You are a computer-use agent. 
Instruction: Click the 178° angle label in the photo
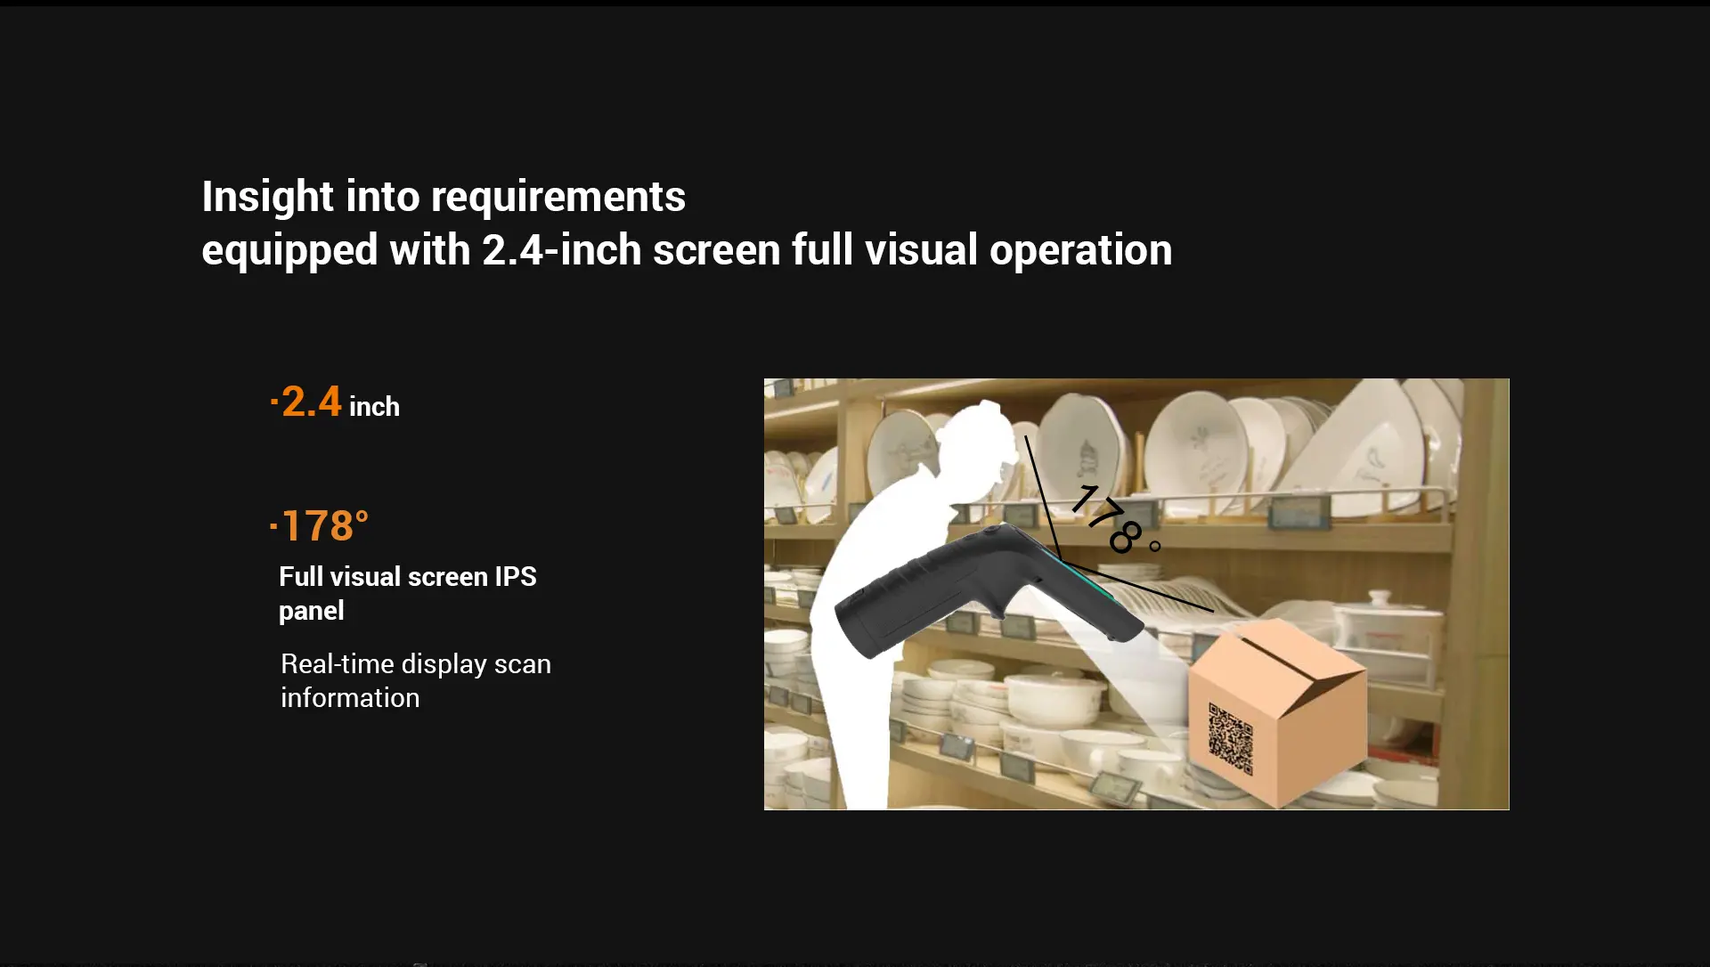1116,519
